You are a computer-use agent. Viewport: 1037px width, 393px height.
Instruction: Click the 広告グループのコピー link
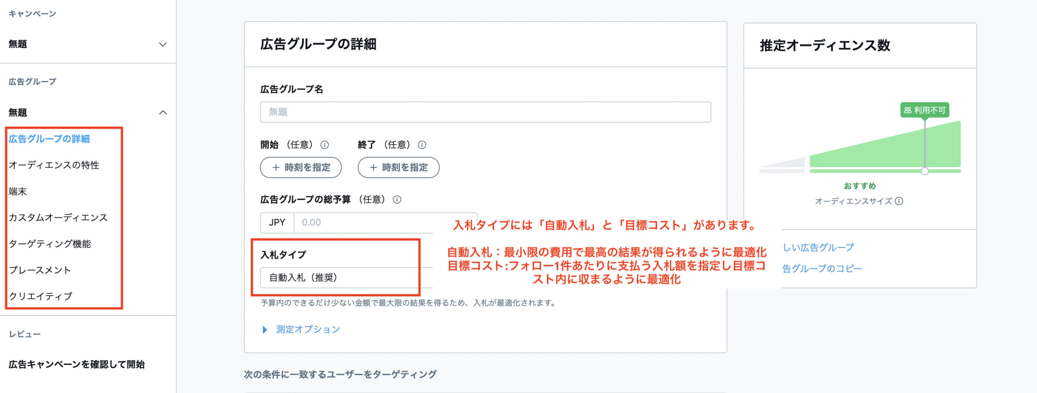tap(822, 269)
